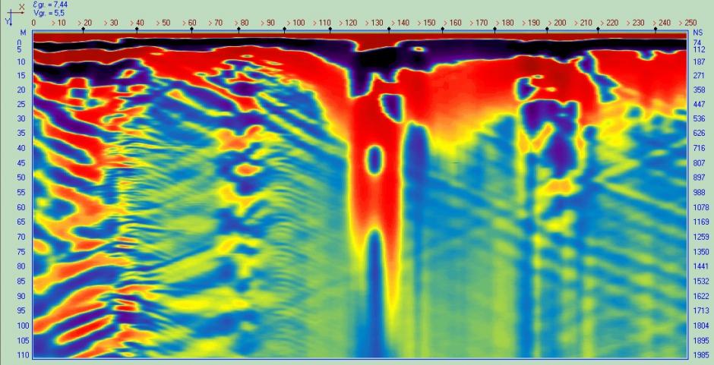This screenshot has width=714, height=365.
Task: Click the depth label '65' on left axis
Action: tap(21, 222)
